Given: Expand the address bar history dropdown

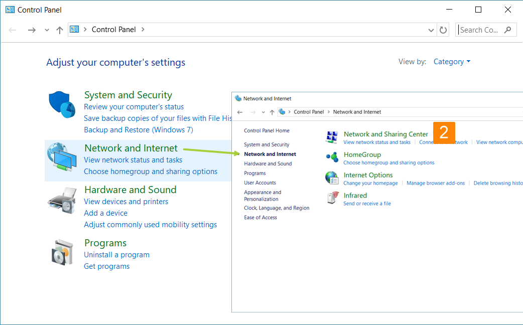Looking at the screenshot, I should point(431,30).
